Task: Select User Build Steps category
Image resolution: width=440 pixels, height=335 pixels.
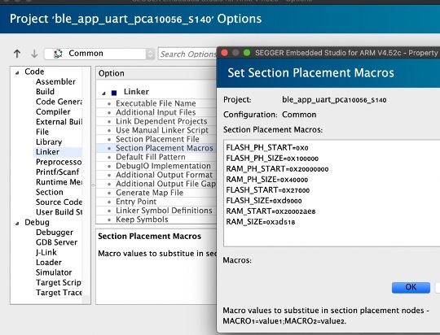Action: [59, 212]
